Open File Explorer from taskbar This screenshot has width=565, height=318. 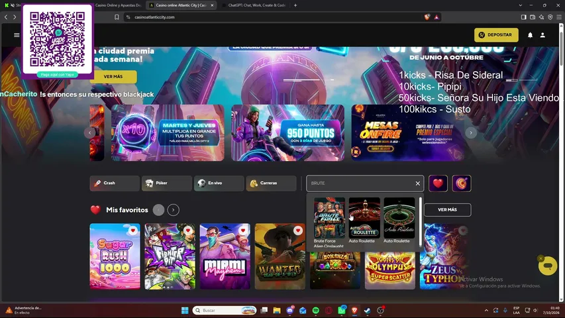[x=277, y=311]
